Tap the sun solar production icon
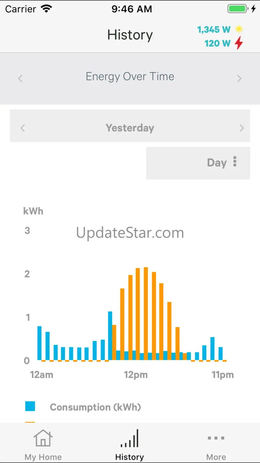This screenshot has height=463, width=260. (239, 29)
